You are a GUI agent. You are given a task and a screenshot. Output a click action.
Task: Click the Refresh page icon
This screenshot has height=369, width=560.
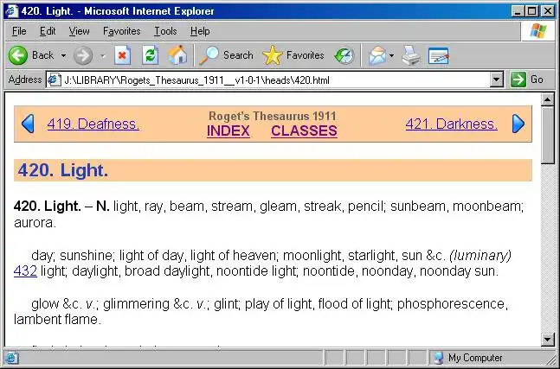click(150, 55)
